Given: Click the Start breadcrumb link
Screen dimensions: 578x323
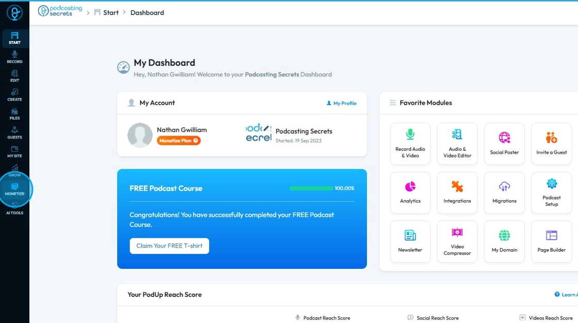Looking at the screenshot, I should pyautogui.click(x=106, y=12).
